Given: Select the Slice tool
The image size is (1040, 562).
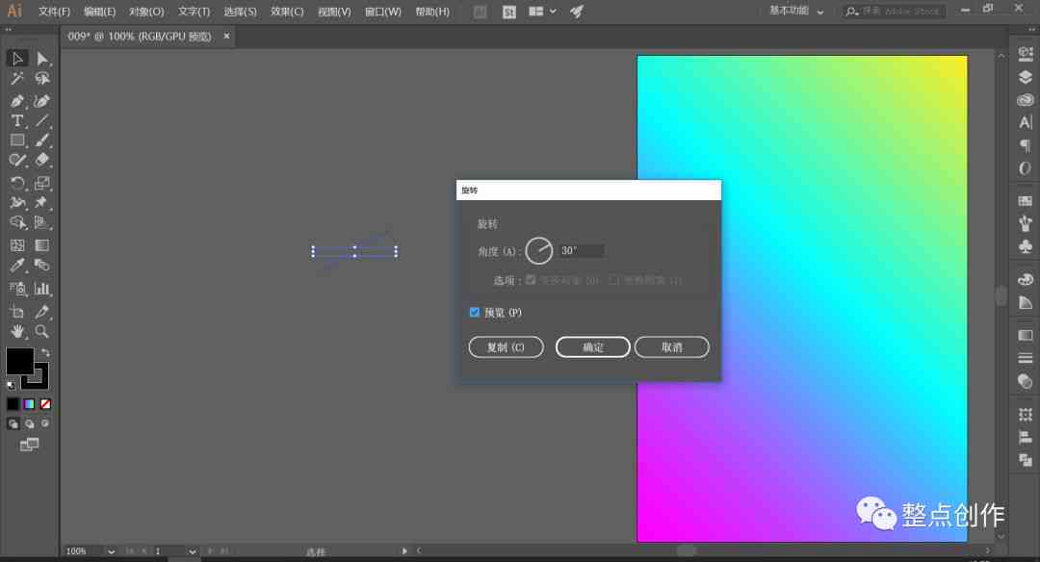Looking at the screenshot, I should (42, 312).
